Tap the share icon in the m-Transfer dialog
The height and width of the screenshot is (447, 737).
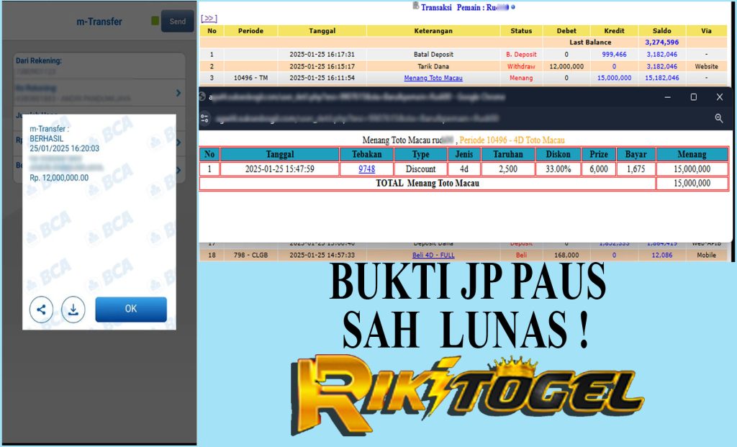coord(41,310)
